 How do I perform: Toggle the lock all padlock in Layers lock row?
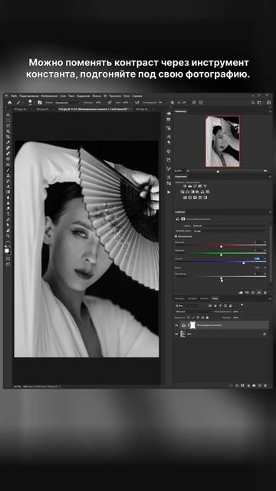tap(206, 317)
